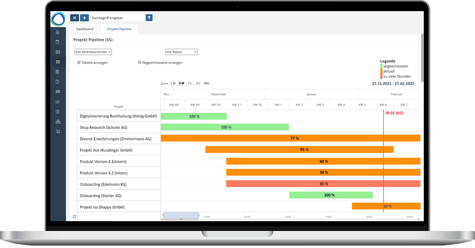The width and height of the screenshot is (475, 248).
Task: Click the red zu viele Stunden legend swatch
Action: pos(381,77)
